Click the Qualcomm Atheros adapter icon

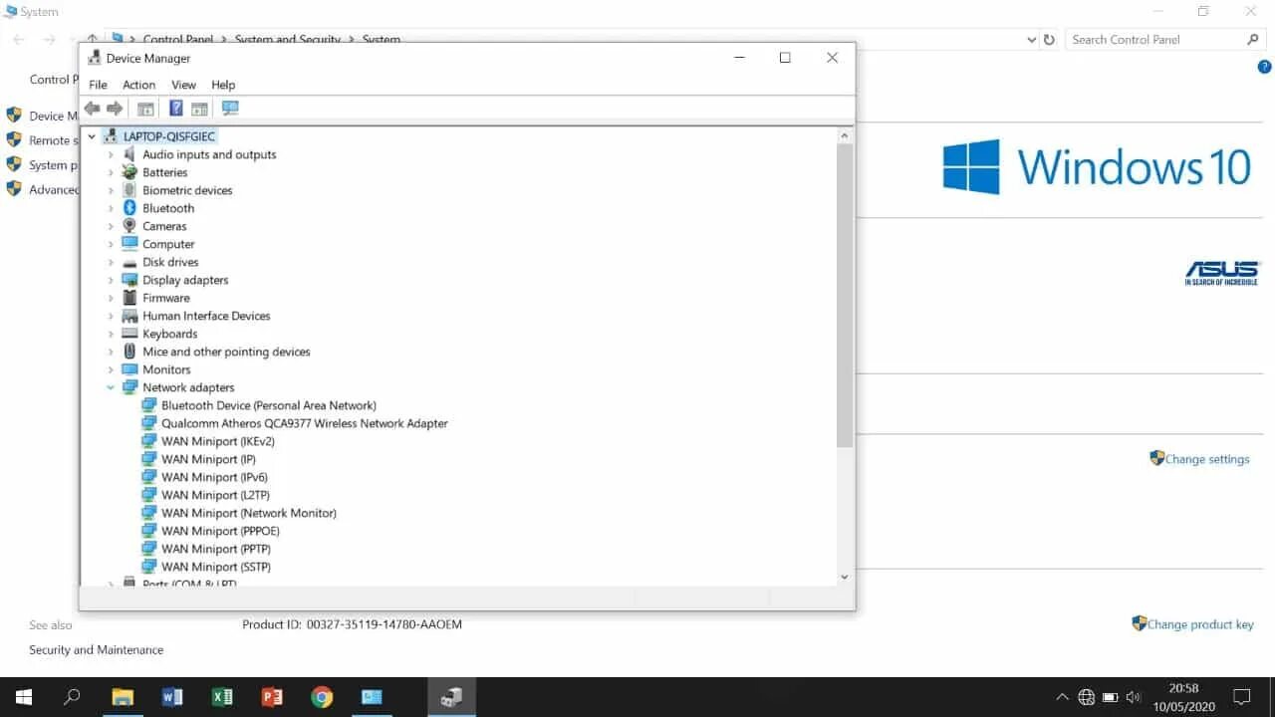point(148,423)
